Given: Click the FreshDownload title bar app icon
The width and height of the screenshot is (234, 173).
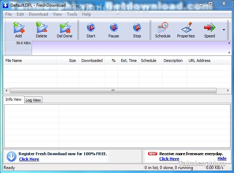Looking at the screenshot, I should pyautogui.click(x=6, y=5).
